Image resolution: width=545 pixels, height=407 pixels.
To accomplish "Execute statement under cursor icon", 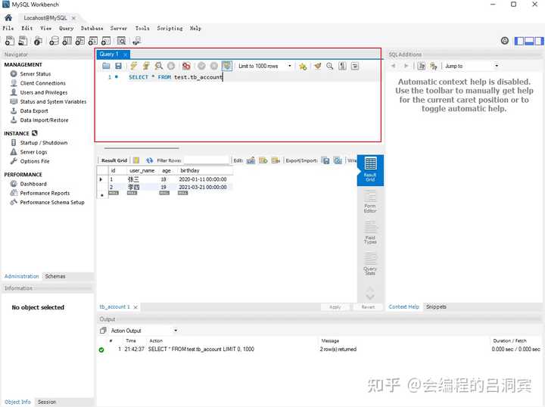I will 146,66.
